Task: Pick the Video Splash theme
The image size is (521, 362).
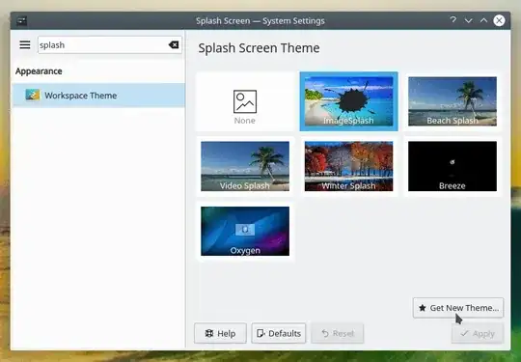Action: (245, 166)
